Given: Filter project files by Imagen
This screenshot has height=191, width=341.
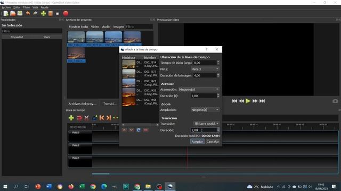Looking at the screenshot, I should (x=118, y=27).
